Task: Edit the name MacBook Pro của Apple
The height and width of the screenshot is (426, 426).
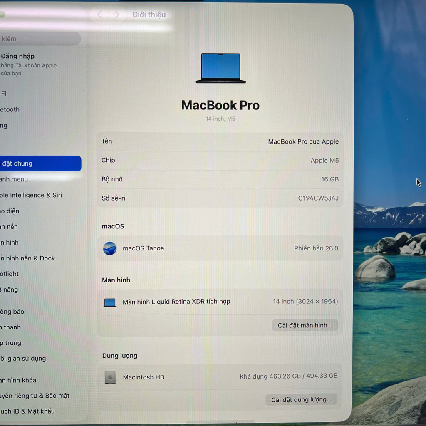Action: pos(303,141)
